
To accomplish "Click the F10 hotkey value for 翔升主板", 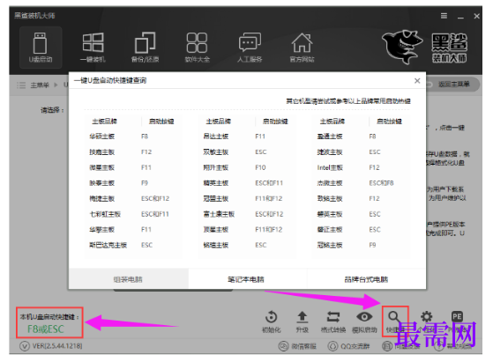I will tap(260, 167).
